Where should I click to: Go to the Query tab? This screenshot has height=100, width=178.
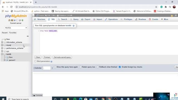click(x=74, y=19)
